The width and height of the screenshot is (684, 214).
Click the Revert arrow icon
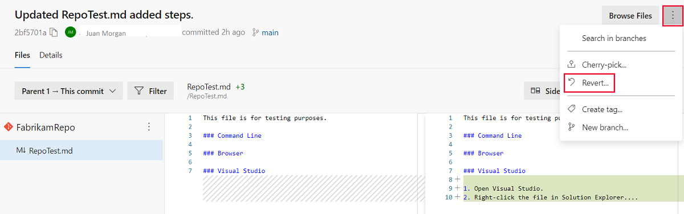tap(572, 83)
